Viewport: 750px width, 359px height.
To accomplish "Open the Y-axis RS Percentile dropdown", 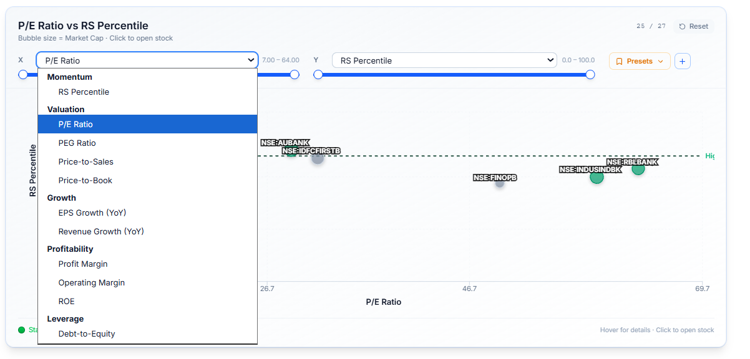I will (444, 60).
